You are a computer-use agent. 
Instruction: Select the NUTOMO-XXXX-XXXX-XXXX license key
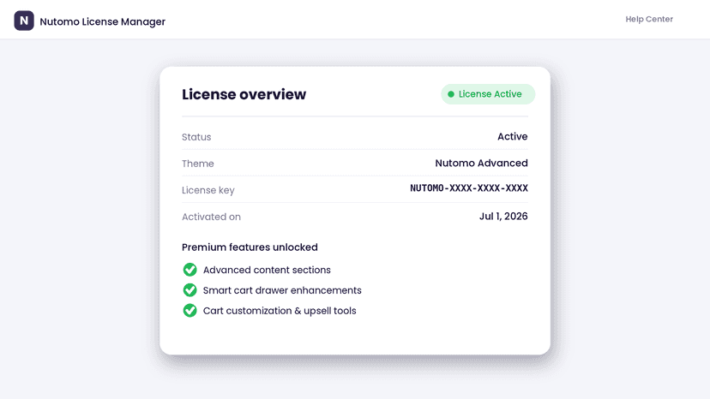[x=469, y=188]
